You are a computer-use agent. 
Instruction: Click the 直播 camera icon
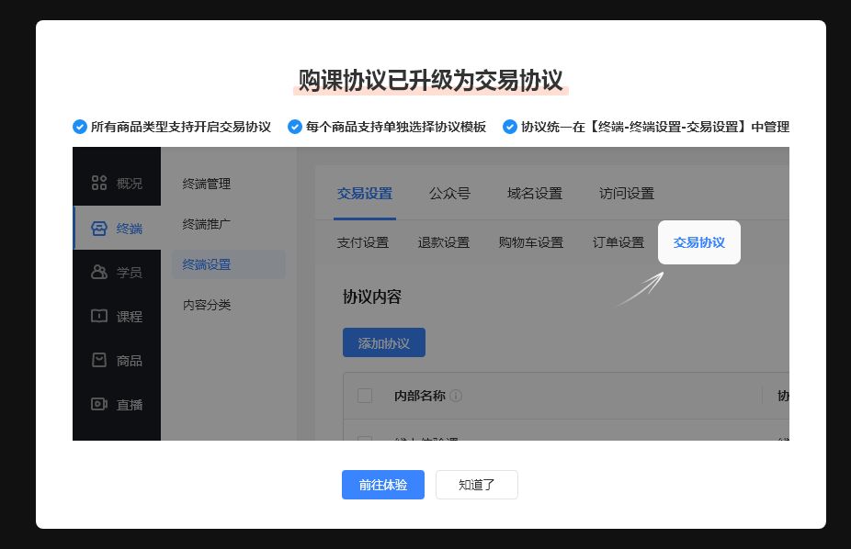pyautogui.click(x=98, y=404)
